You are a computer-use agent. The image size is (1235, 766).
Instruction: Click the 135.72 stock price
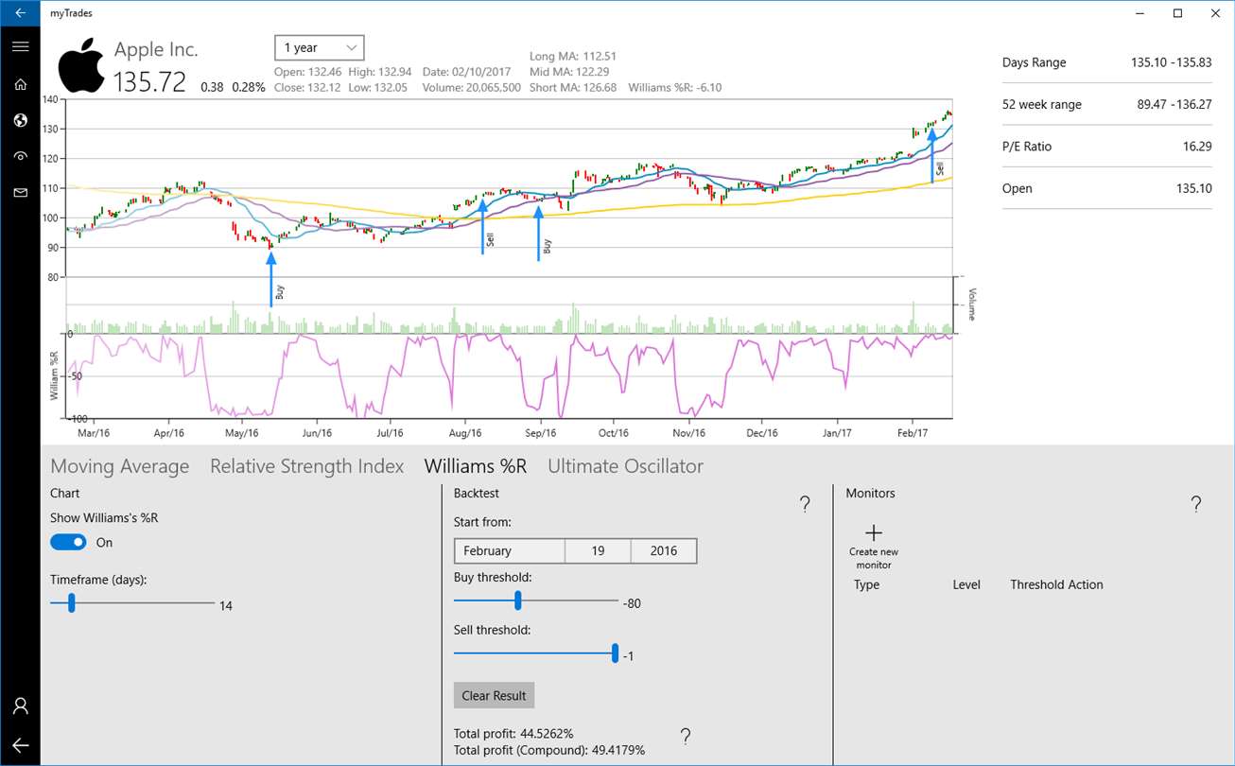150,81
